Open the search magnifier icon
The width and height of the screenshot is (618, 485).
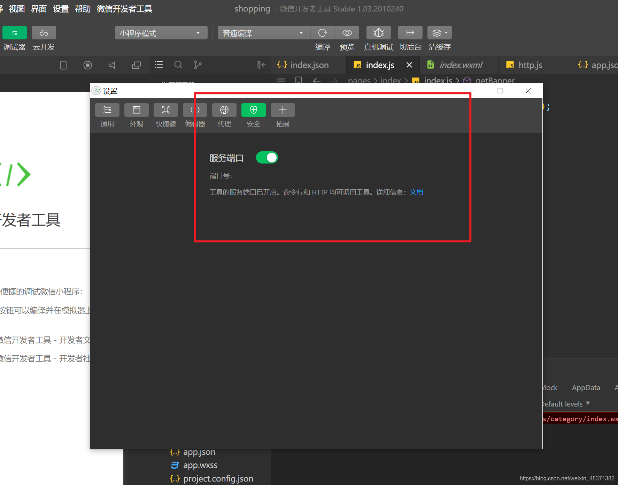[x=178, y=65]
